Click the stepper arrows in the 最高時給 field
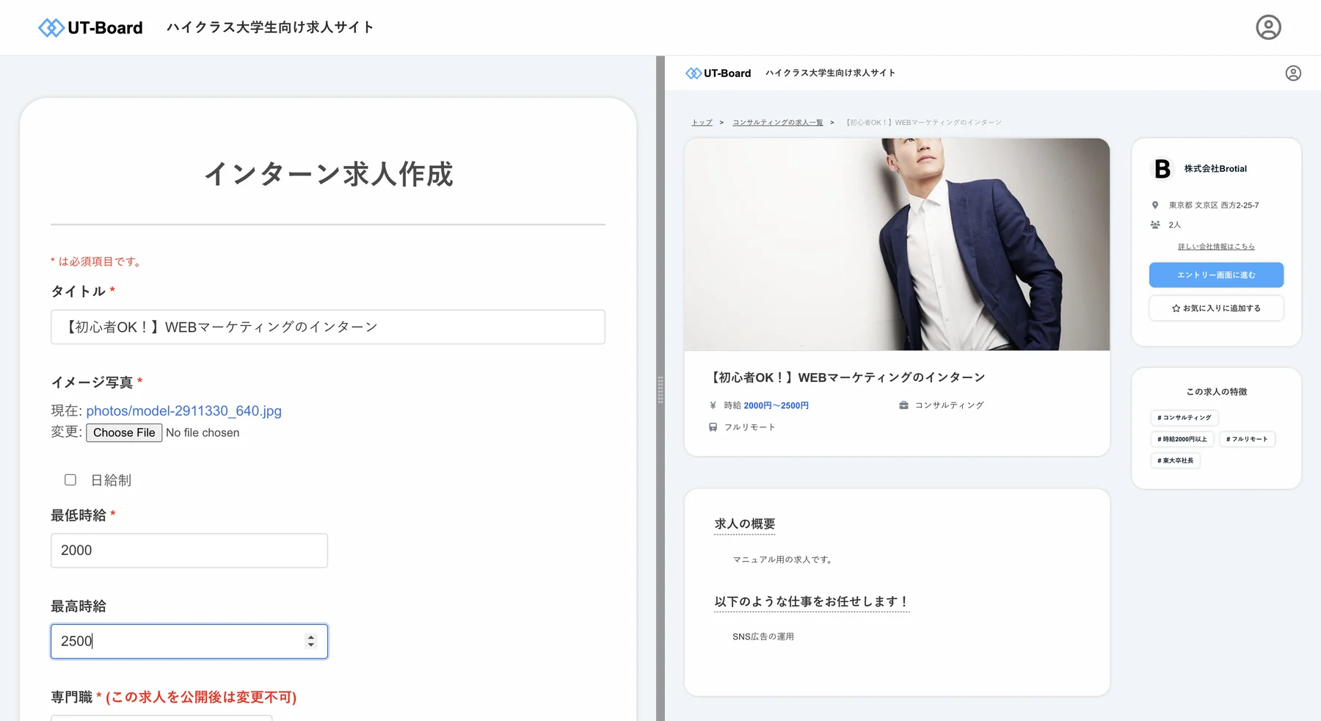1321x721 pixels. [311, 642]
